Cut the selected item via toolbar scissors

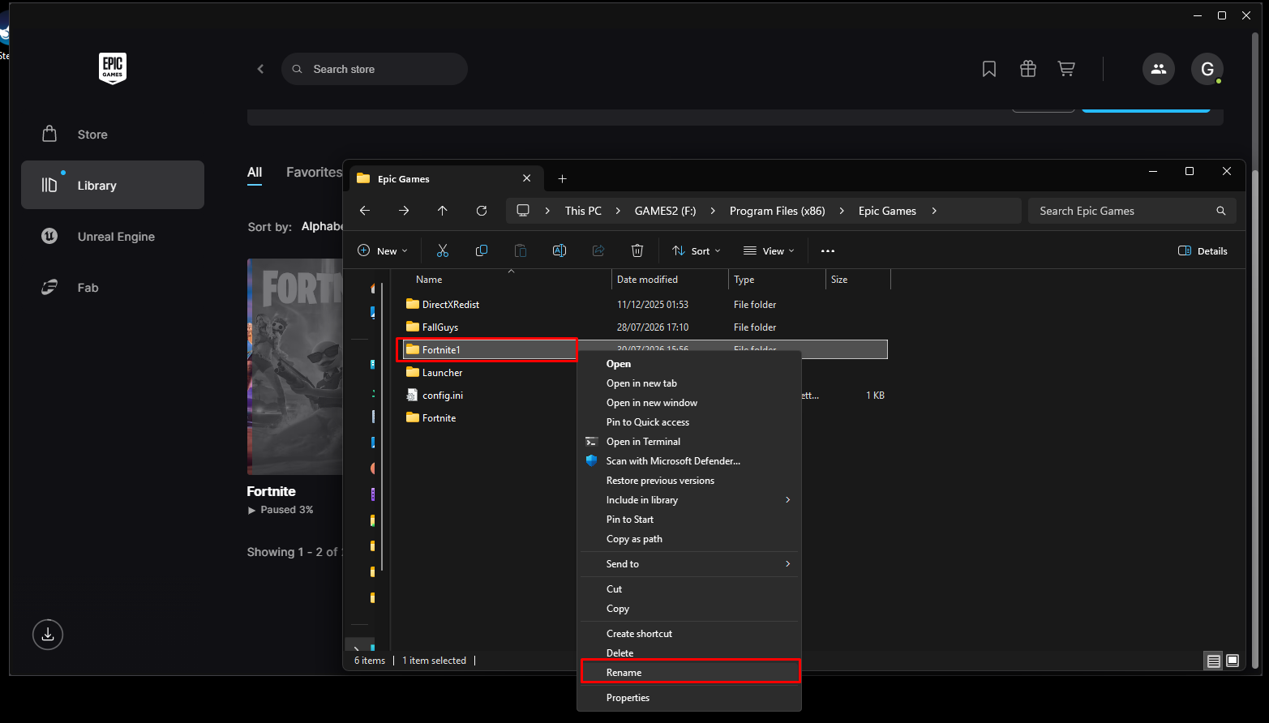coord(443,251)
